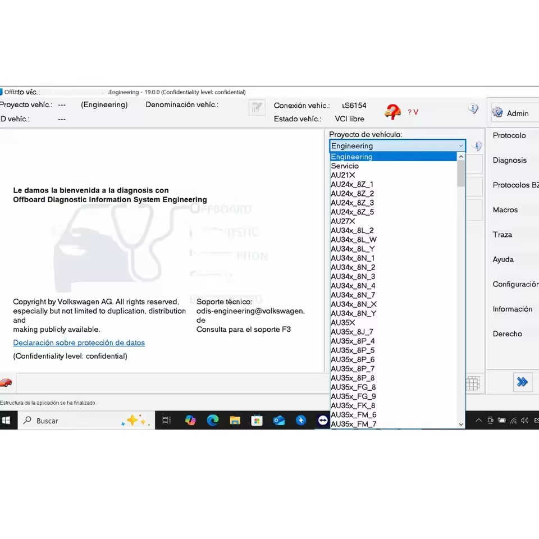The image size is (539, 539).
Task: Show hidden system tray icons
Action: pyautogui.click(x=478, y=421)
